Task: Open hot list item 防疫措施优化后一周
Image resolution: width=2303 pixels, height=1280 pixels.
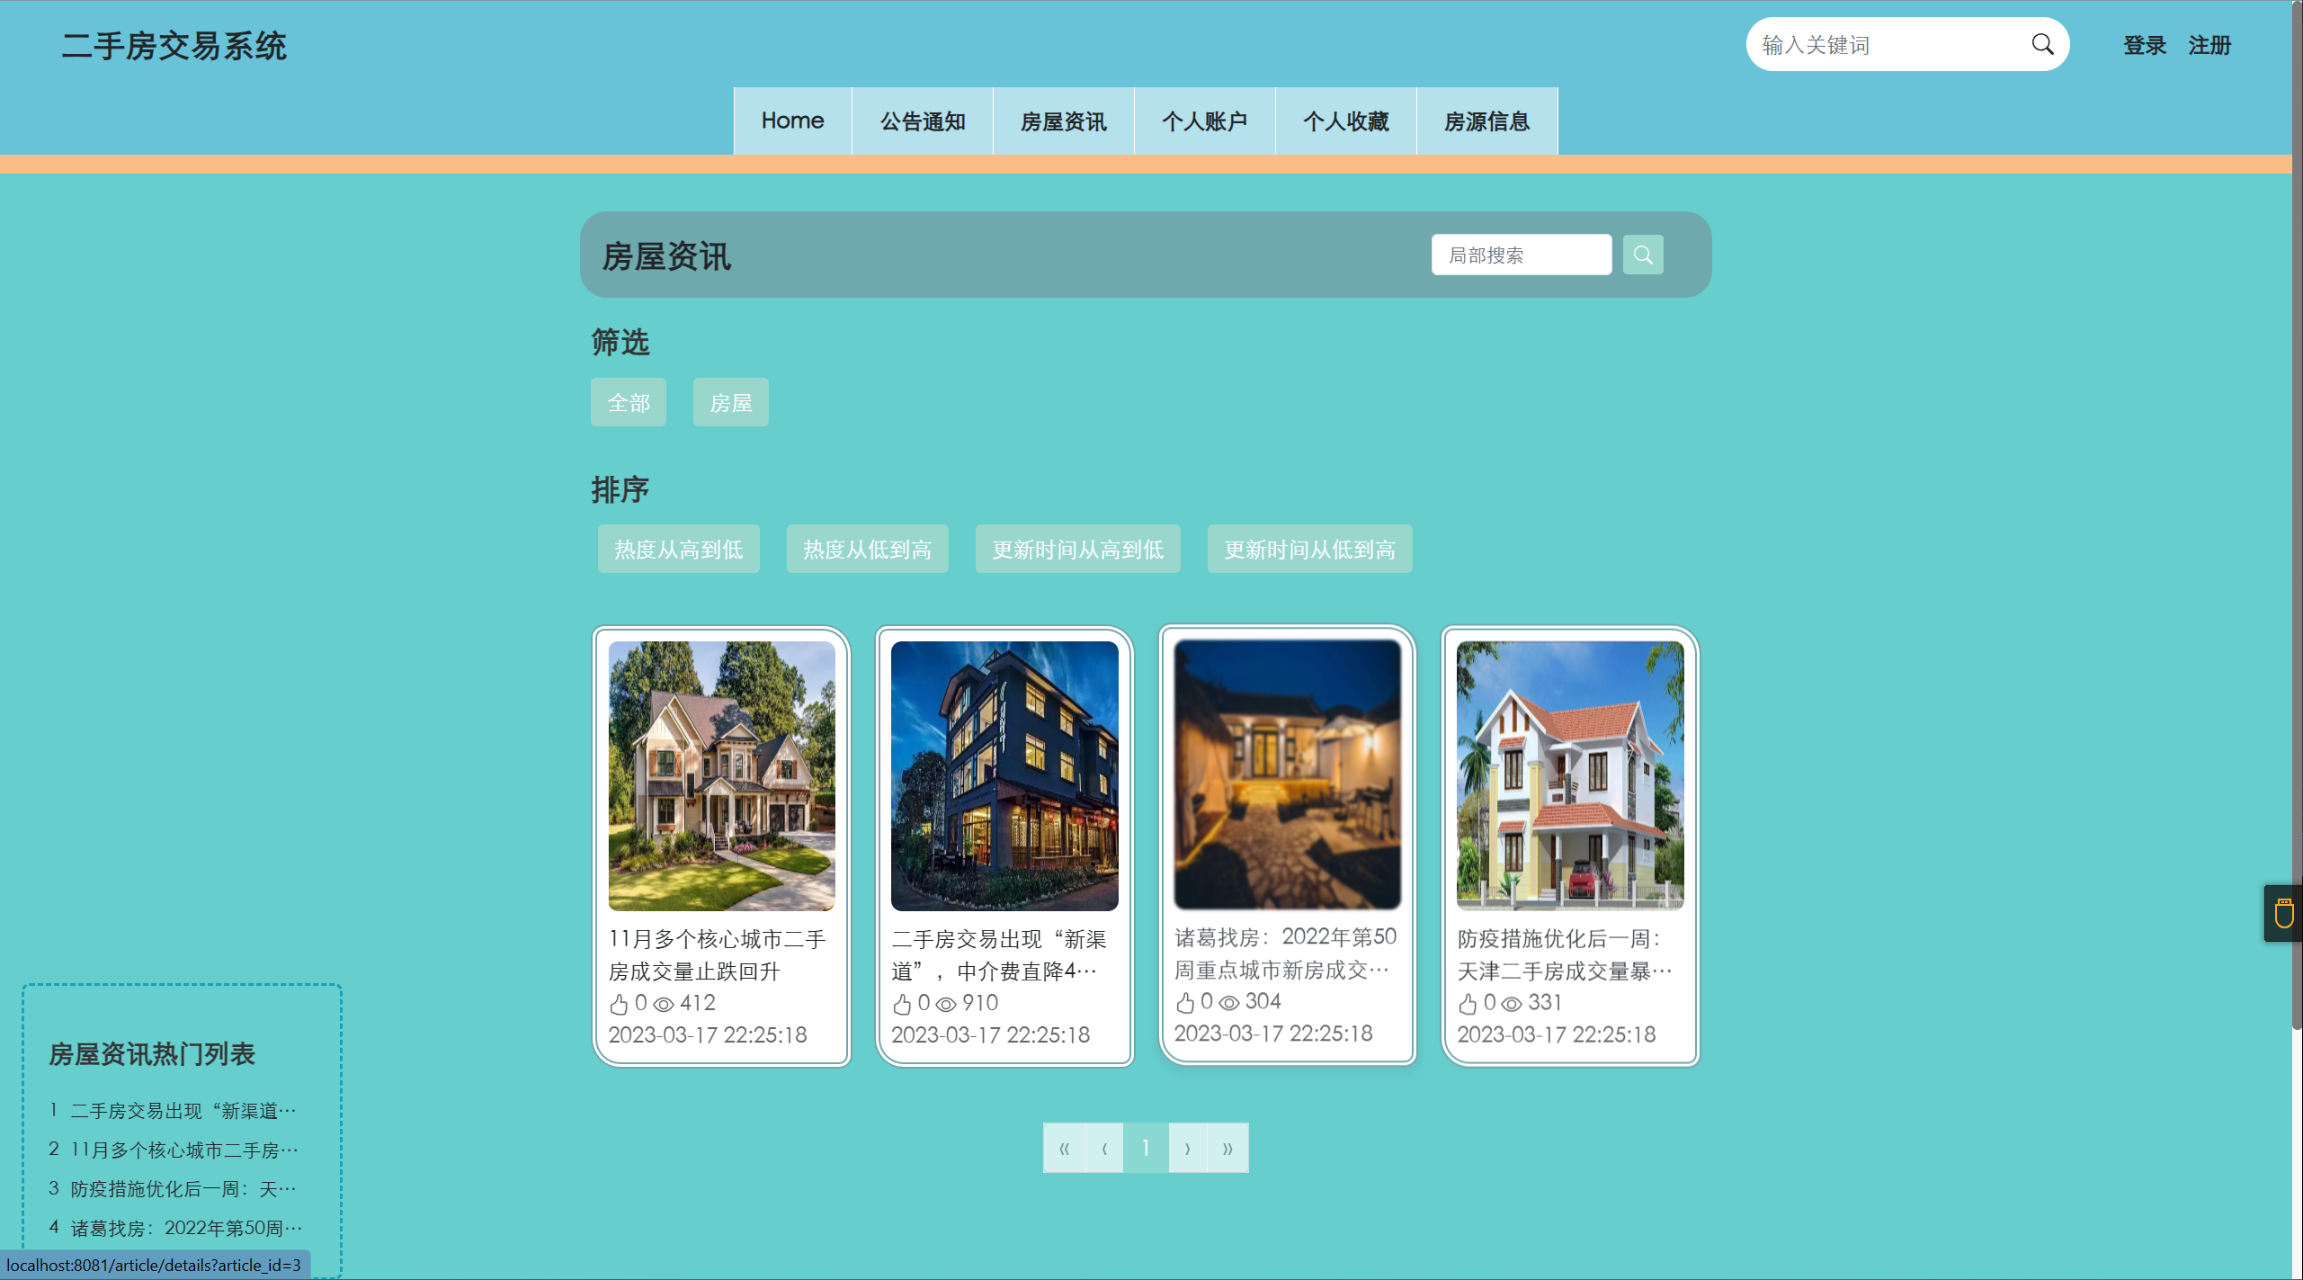Action: click(183, 1189)
